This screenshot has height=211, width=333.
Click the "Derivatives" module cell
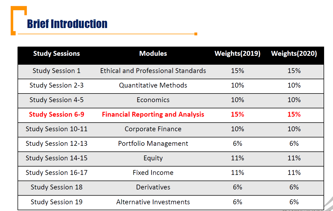click(x=153, y=187)
